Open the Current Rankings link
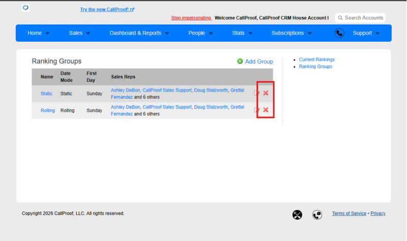The height and width of the screenshot is (241, 407). point(316,59)
